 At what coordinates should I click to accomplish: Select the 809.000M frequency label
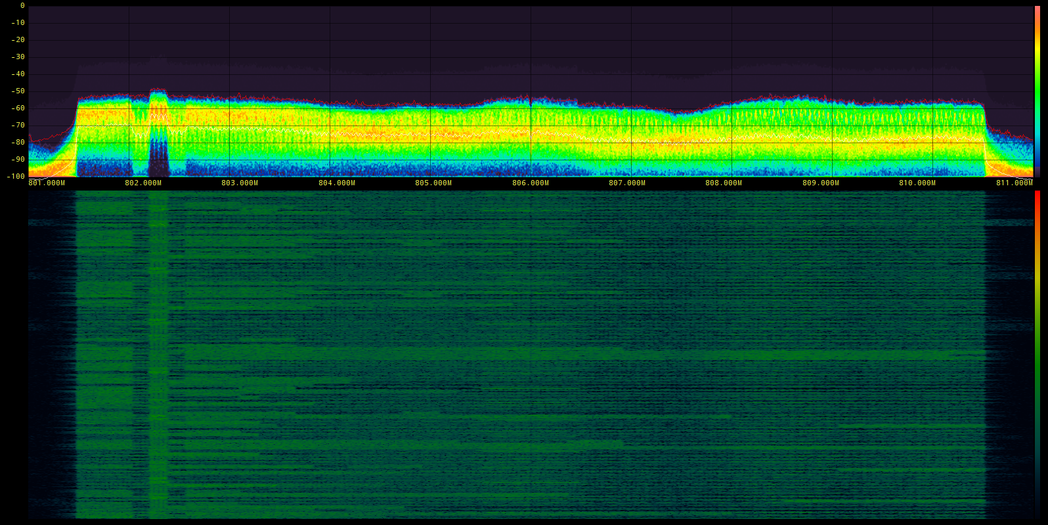click(821, 183)
